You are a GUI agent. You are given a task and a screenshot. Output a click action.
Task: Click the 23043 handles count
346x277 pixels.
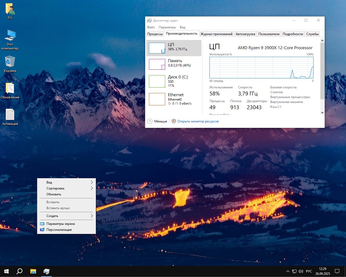[x=254, y=108]
